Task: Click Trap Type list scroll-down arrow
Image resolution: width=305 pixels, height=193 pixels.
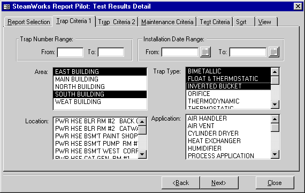Action: click(x=275, y=105)
